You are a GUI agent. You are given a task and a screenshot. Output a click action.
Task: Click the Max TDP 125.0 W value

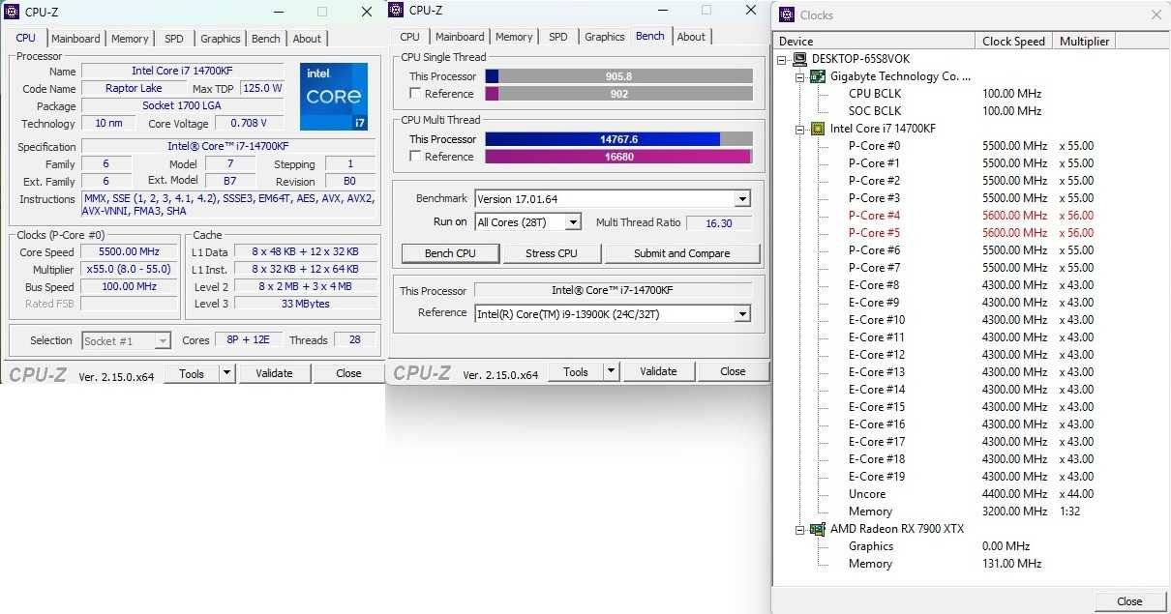261,88
